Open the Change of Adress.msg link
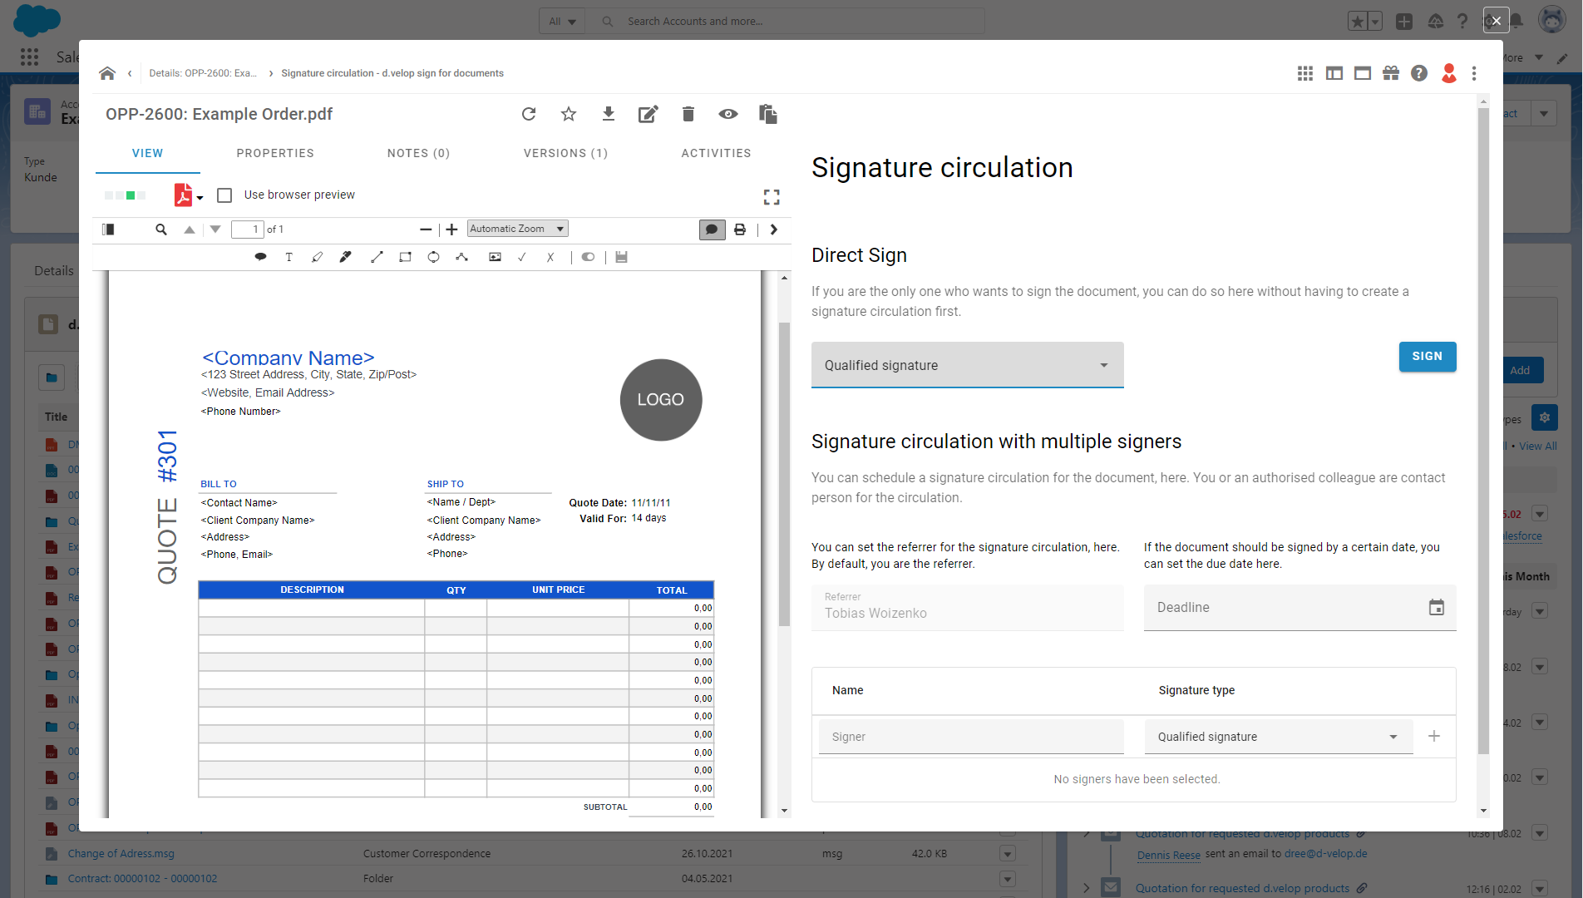Viewport: 1583px width, 898px height. point(121,853)
